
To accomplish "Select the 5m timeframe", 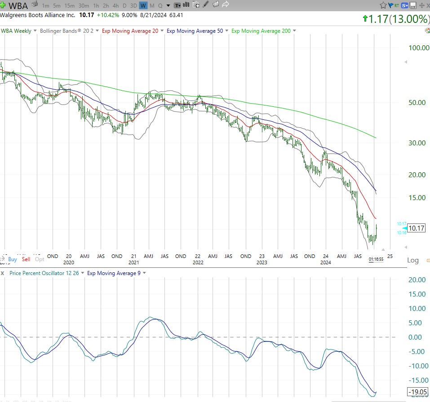I will [x=57, y=5].
